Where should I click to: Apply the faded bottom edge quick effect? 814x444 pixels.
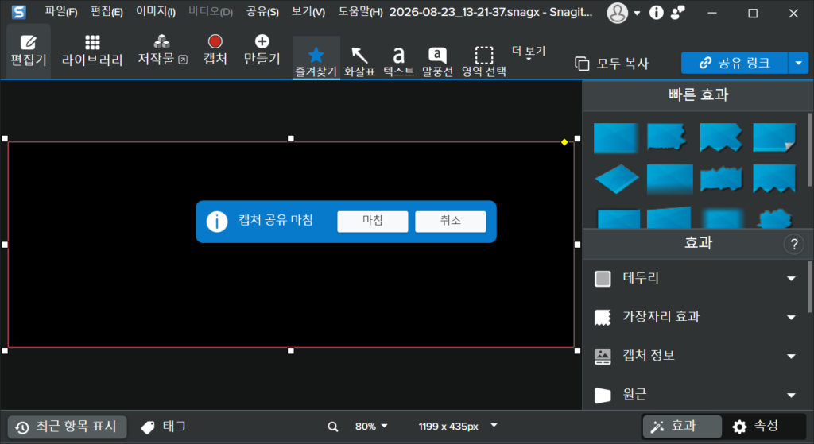[669, 179]
